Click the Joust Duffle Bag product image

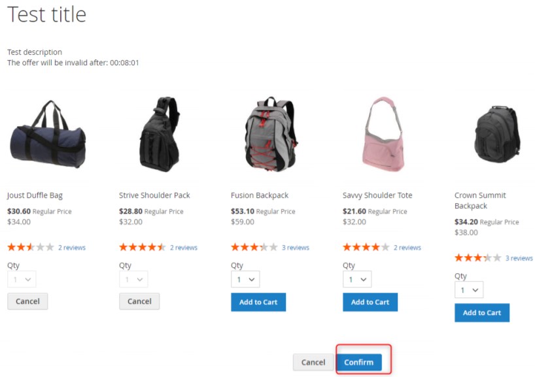click(x=48, y=135)
